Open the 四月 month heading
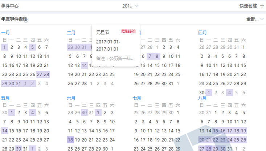Viewport: 266px width, 151px height. (202, 33)
